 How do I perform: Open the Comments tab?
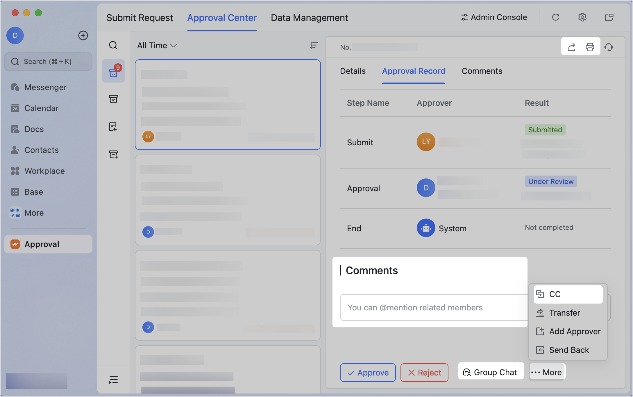(x=482, y=71)
